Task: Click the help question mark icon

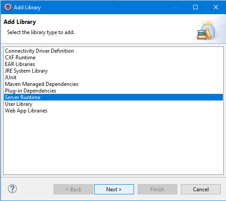Action: pos(12,189)
